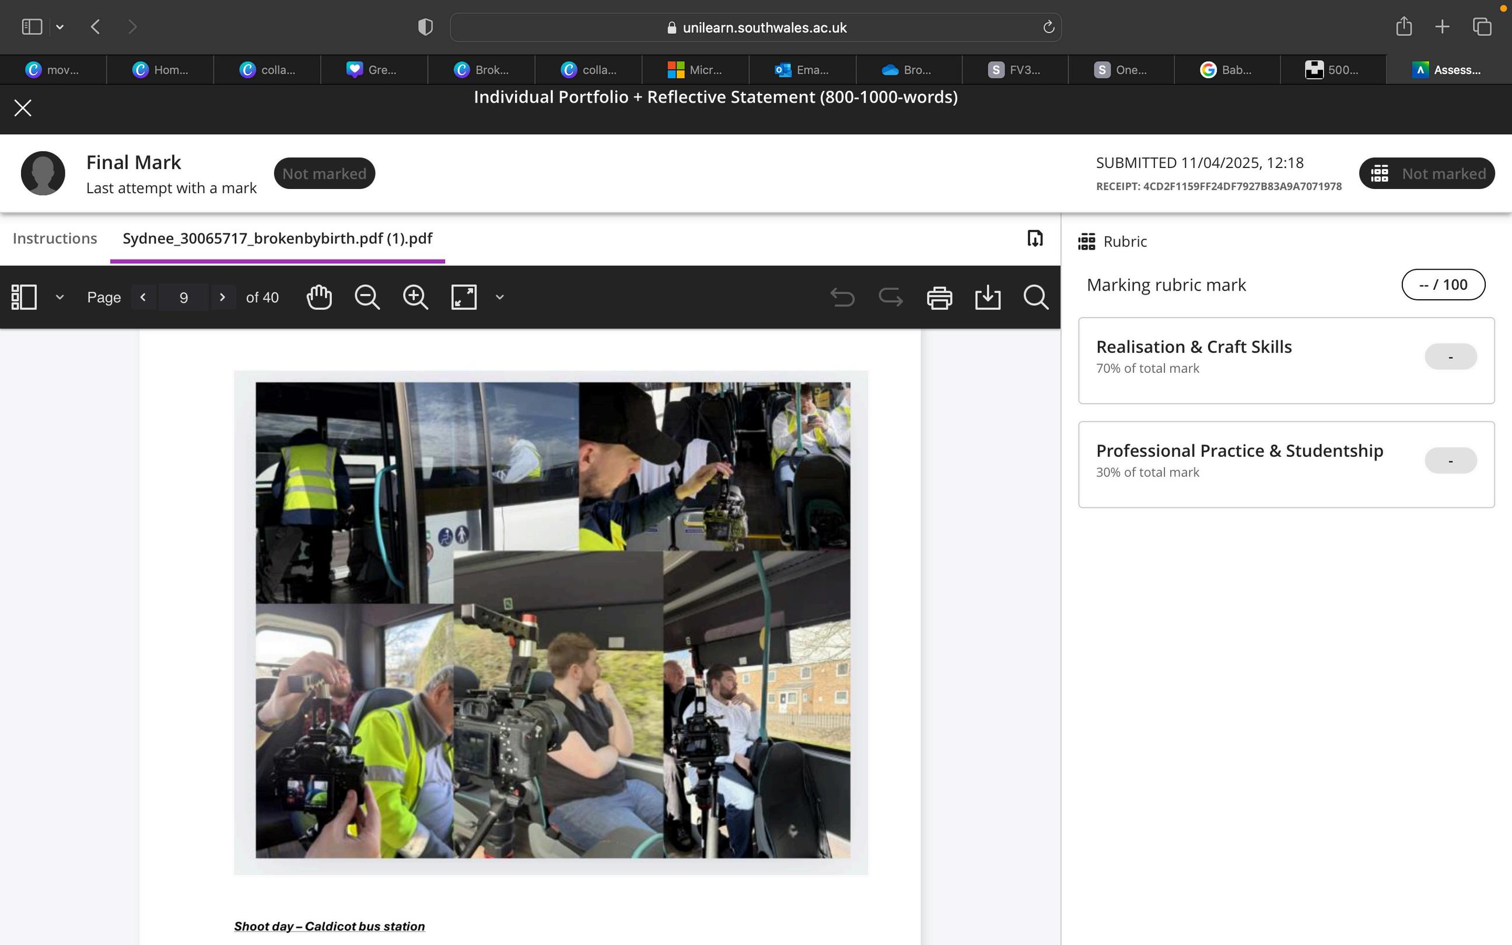Toggle fit-to-page fullscreen icon
1512x945 pixels.
point(464,297)
